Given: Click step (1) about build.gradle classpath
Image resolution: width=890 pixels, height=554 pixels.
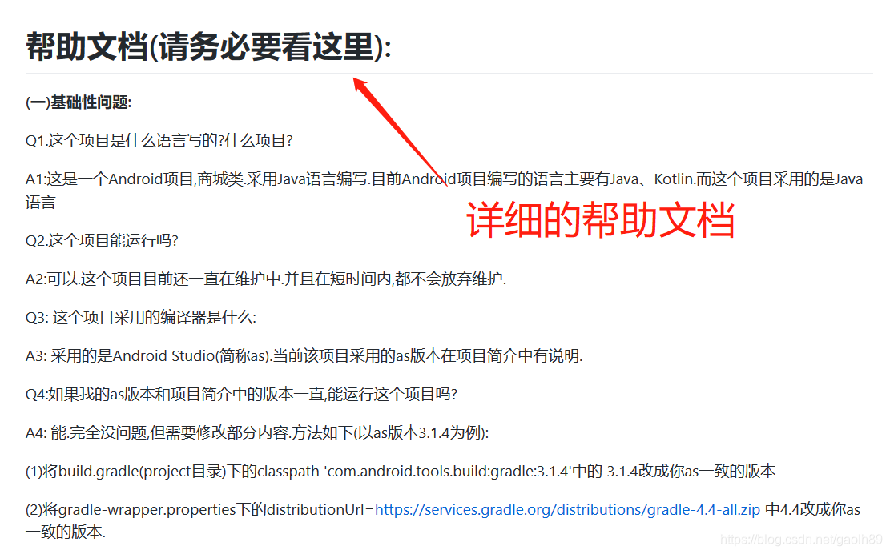Looking at the screenshot, I should coord(401,471).
